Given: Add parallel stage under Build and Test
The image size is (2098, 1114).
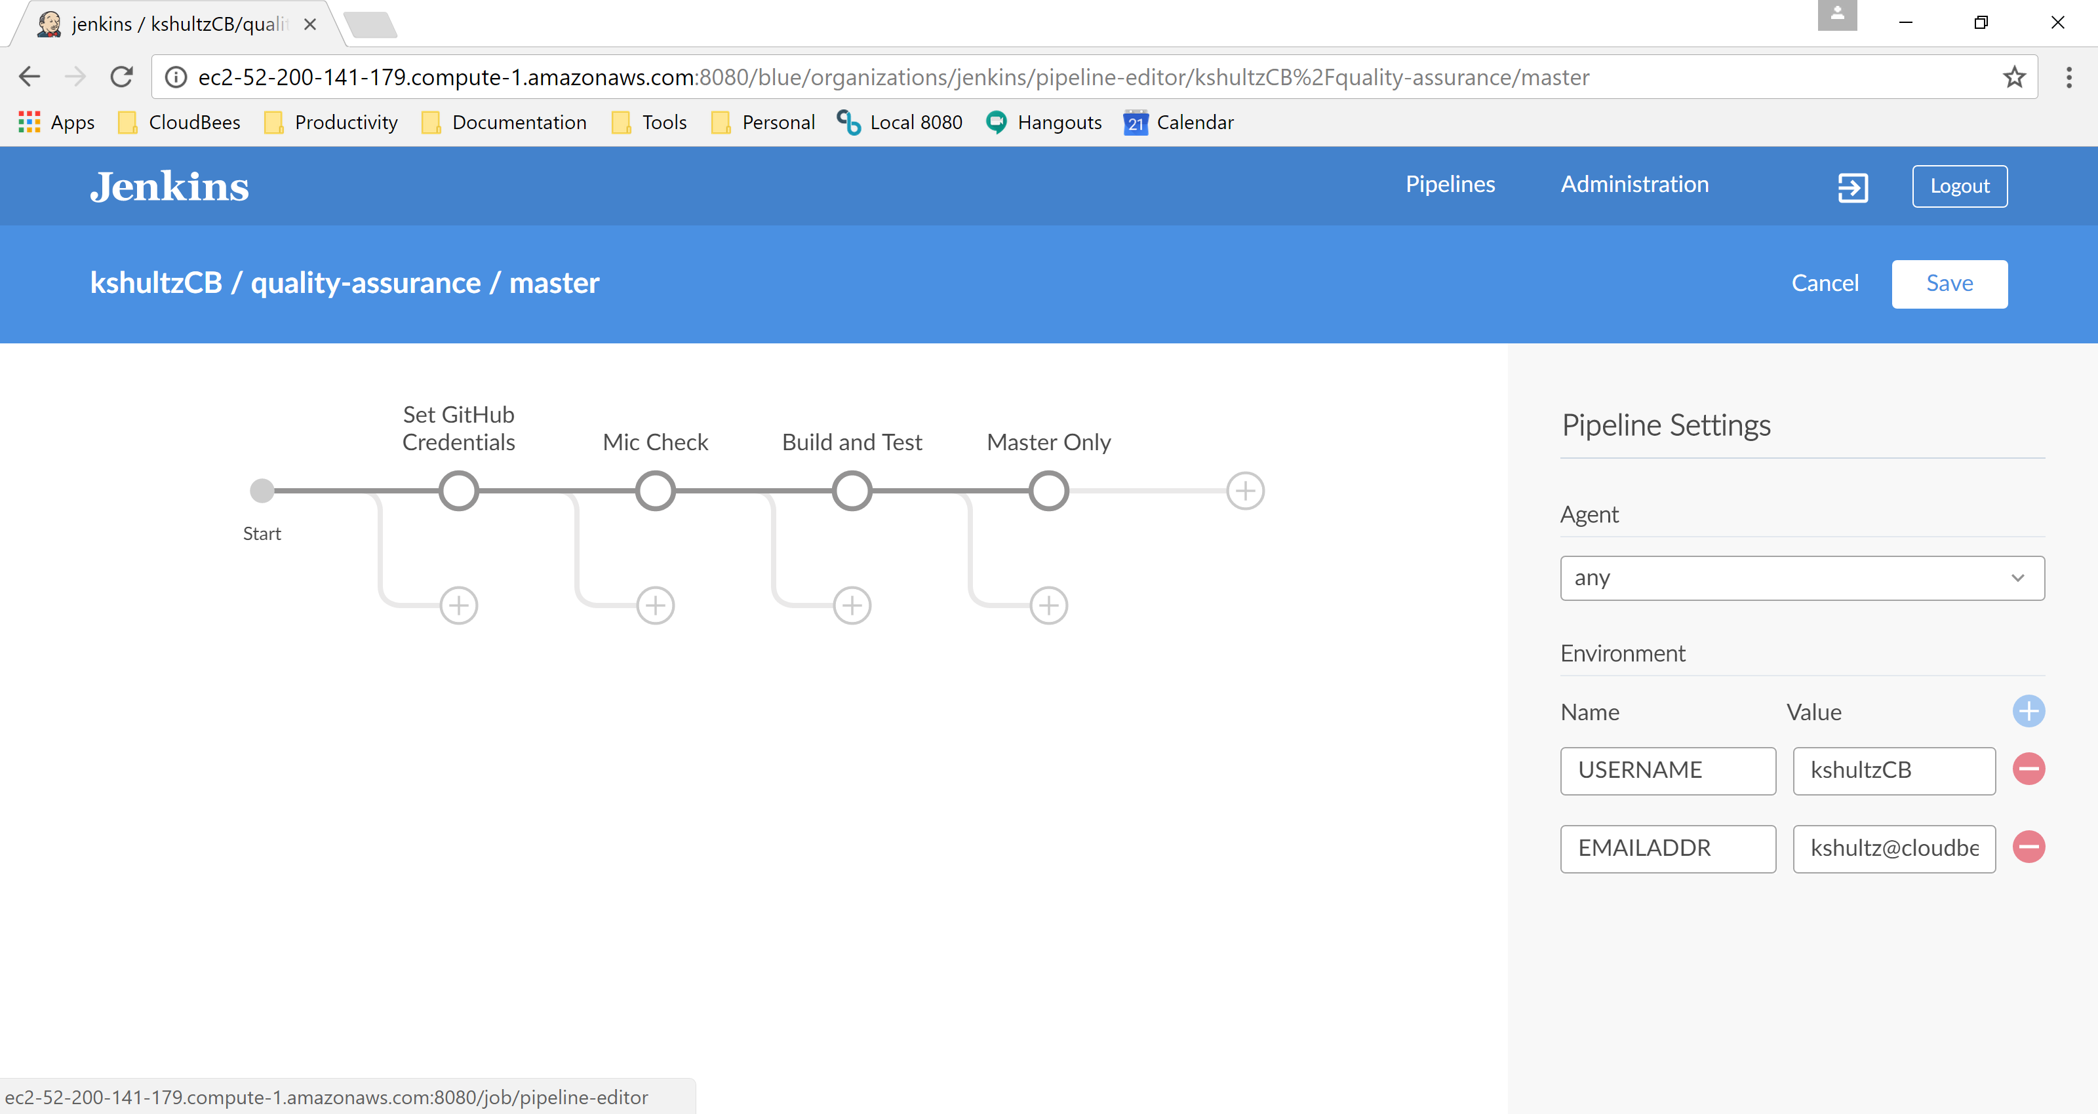Looking at the screenshot, I should coord(852,605).
